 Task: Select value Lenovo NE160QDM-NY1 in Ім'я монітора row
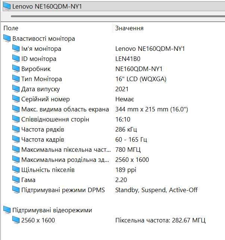coord(150,49)
